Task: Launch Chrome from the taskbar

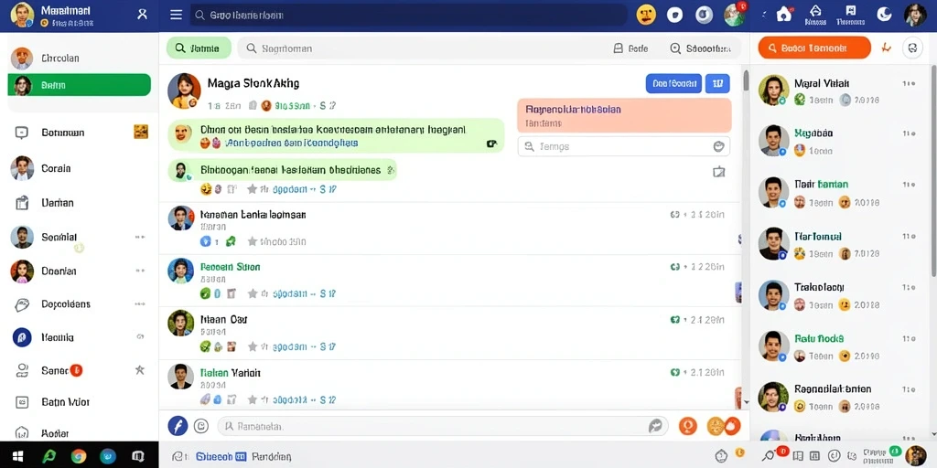Action: [79, 457]
